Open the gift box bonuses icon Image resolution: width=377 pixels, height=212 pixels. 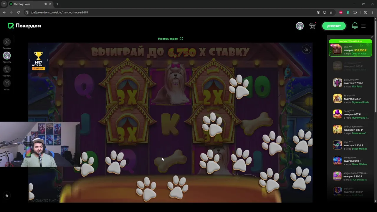tap(312, 26)
